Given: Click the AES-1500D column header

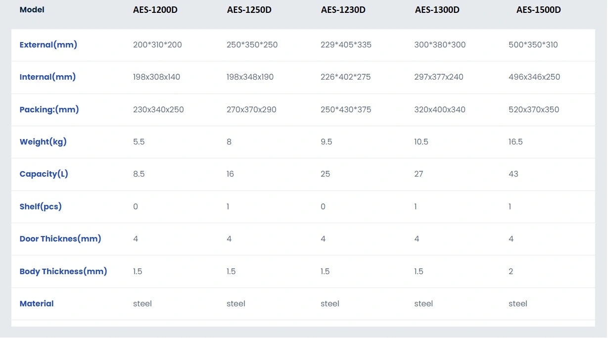Looking at the screenshot, I should coord(538,10).
